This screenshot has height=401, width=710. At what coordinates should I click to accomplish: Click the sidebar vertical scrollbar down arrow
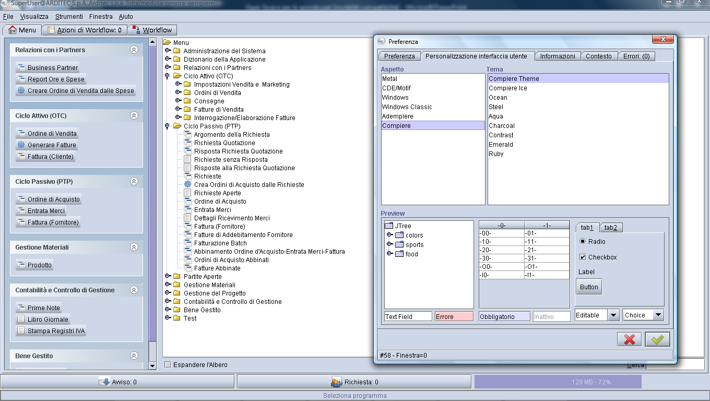pyautogui.click(x=152, y=365)
